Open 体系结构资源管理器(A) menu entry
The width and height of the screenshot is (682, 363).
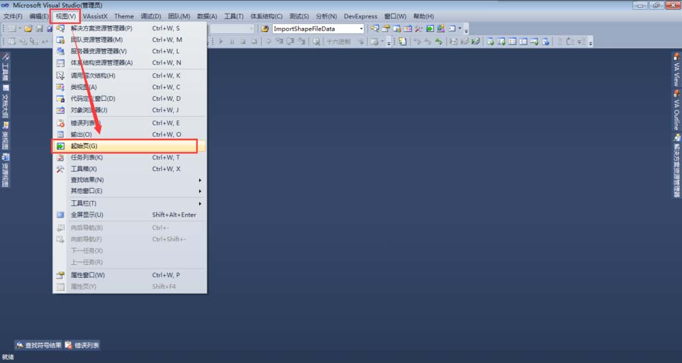click(129, 63)
